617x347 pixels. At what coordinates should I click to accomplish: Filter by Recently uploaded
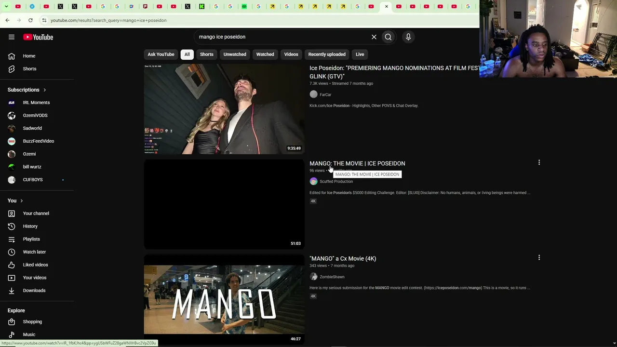(327, 54)
